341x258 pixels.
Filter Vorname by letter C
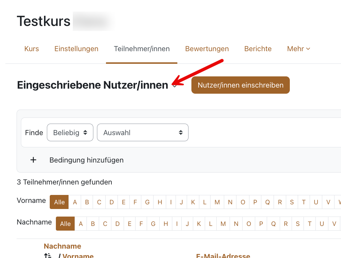click(x=99, y=202)
